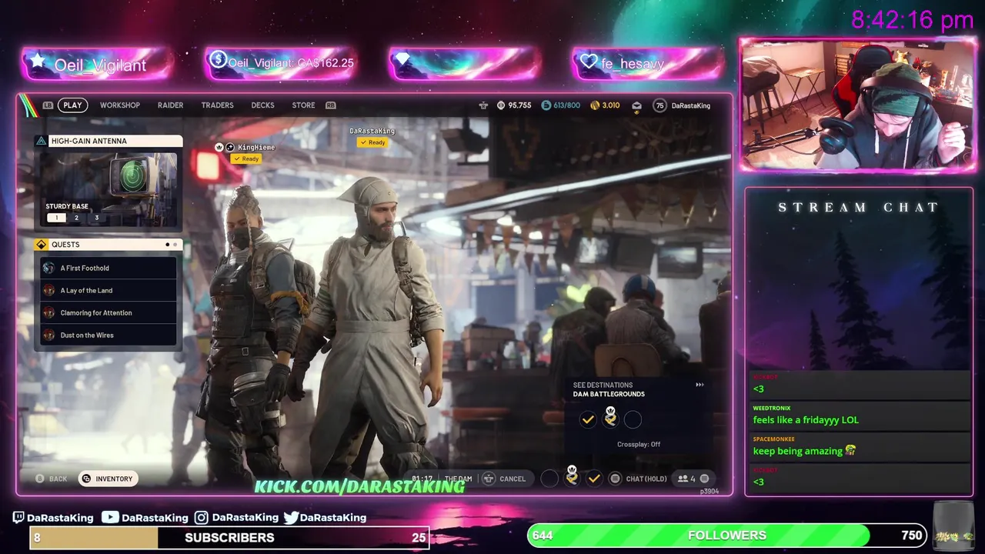Screen dimensions: 985x554
Task: Select Sturdy Base level 3
Action: point(96,218)
